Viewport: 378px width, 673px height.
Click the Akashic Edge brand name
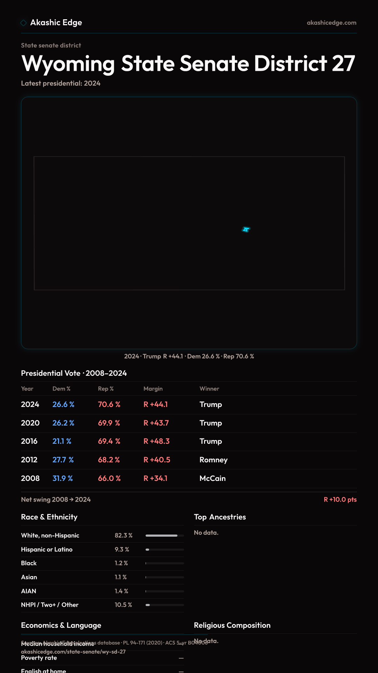click(56, 23)
